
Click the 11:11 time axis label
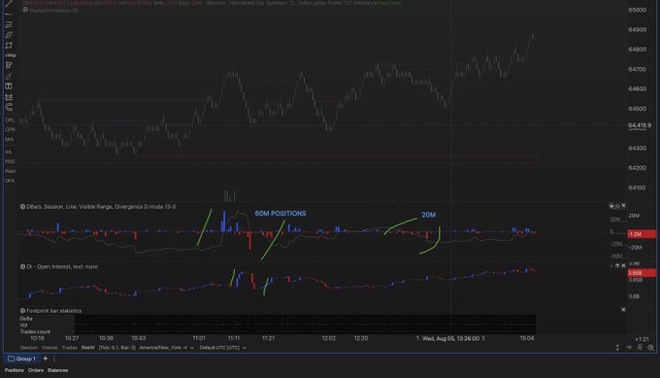tap(234, 338)
